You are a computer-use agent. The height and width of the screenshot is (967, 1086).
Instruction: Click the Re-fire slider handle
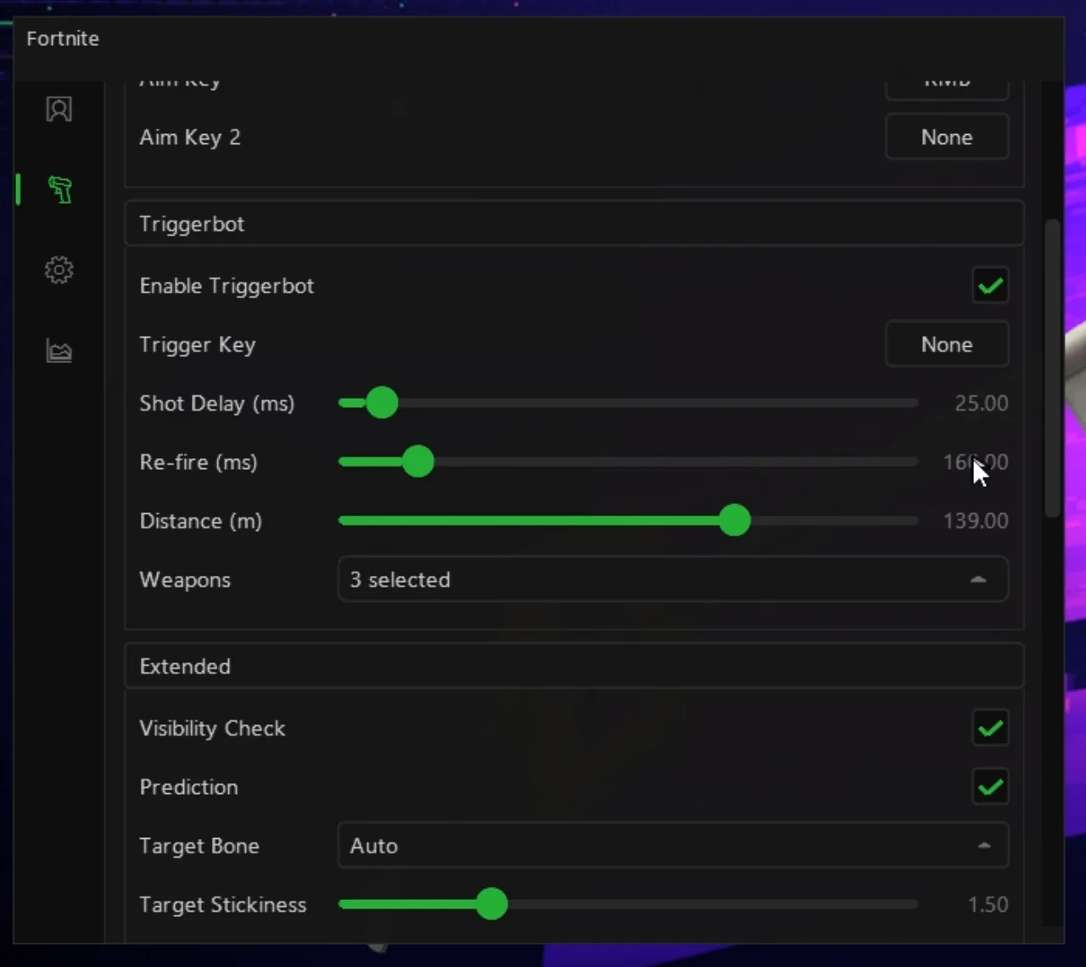417,462
